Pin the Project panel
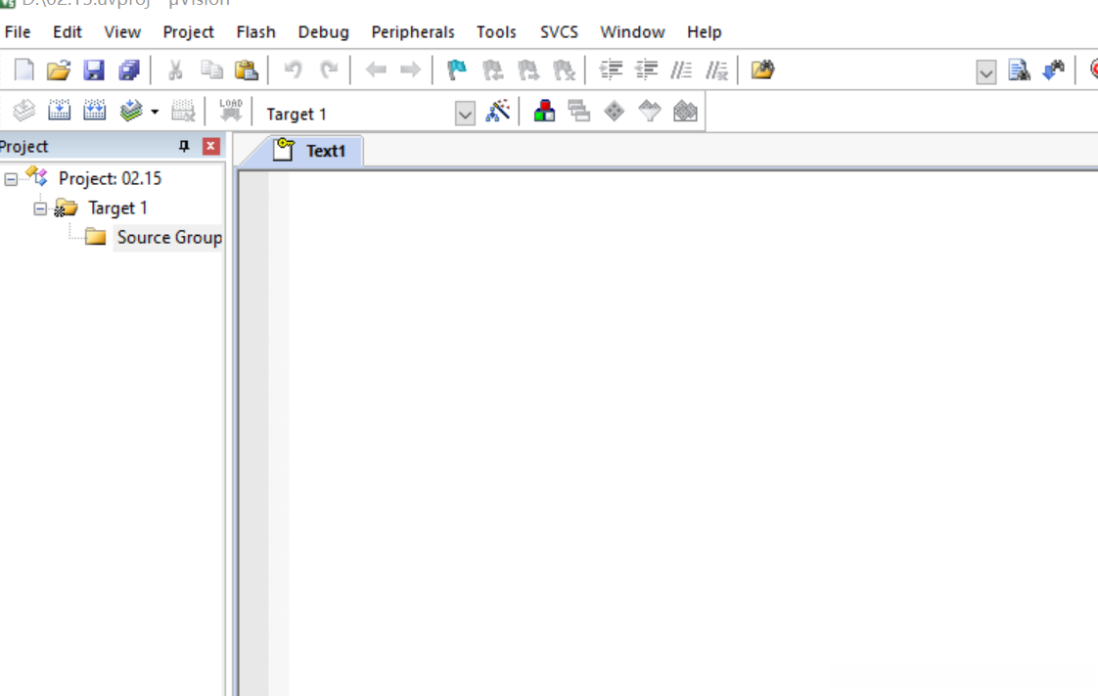The height and width of the screenshot is (696, 1098). 184,146
